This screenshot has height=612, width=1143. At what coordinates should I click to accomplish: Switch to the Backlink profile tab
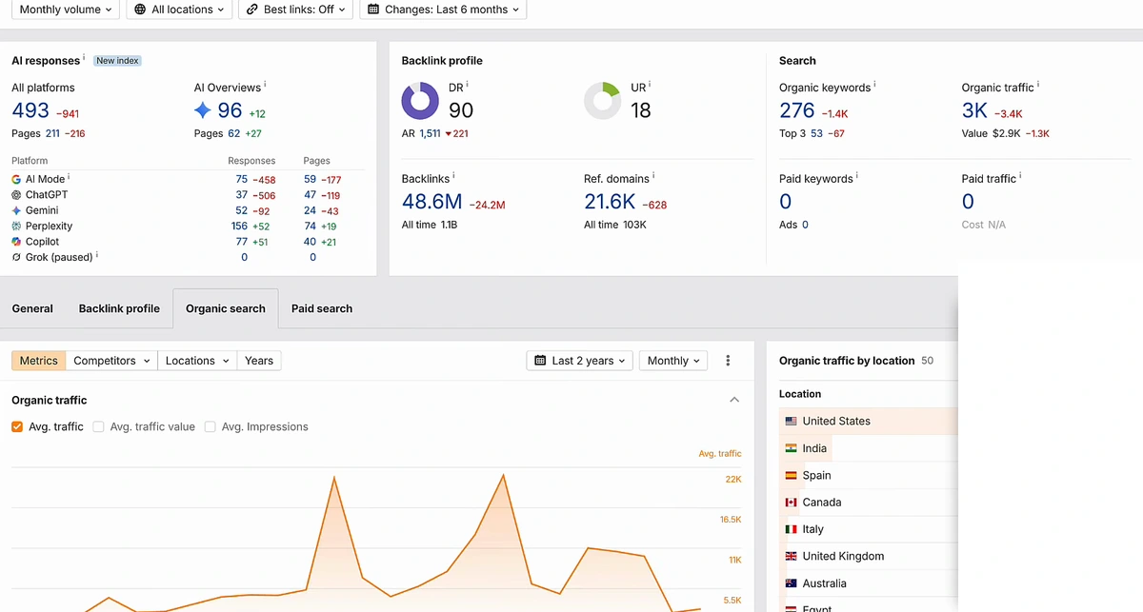tap(119, 308)
